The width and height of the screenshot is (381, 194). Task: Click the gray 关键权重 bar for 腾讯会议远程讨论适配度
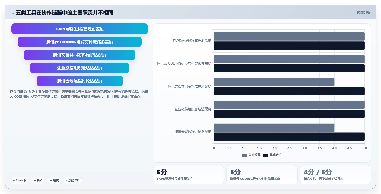point(274,128)
